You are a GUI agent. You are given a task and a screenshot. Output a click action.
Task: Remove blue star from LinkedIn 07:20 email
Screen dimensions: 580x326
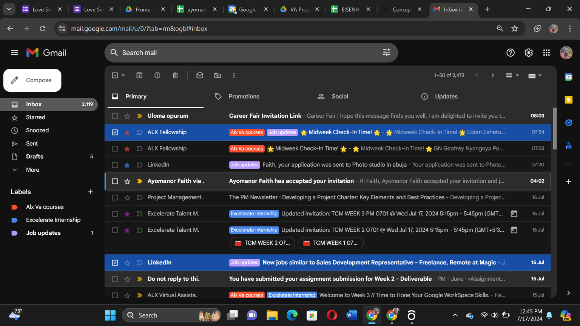point(127,165)
